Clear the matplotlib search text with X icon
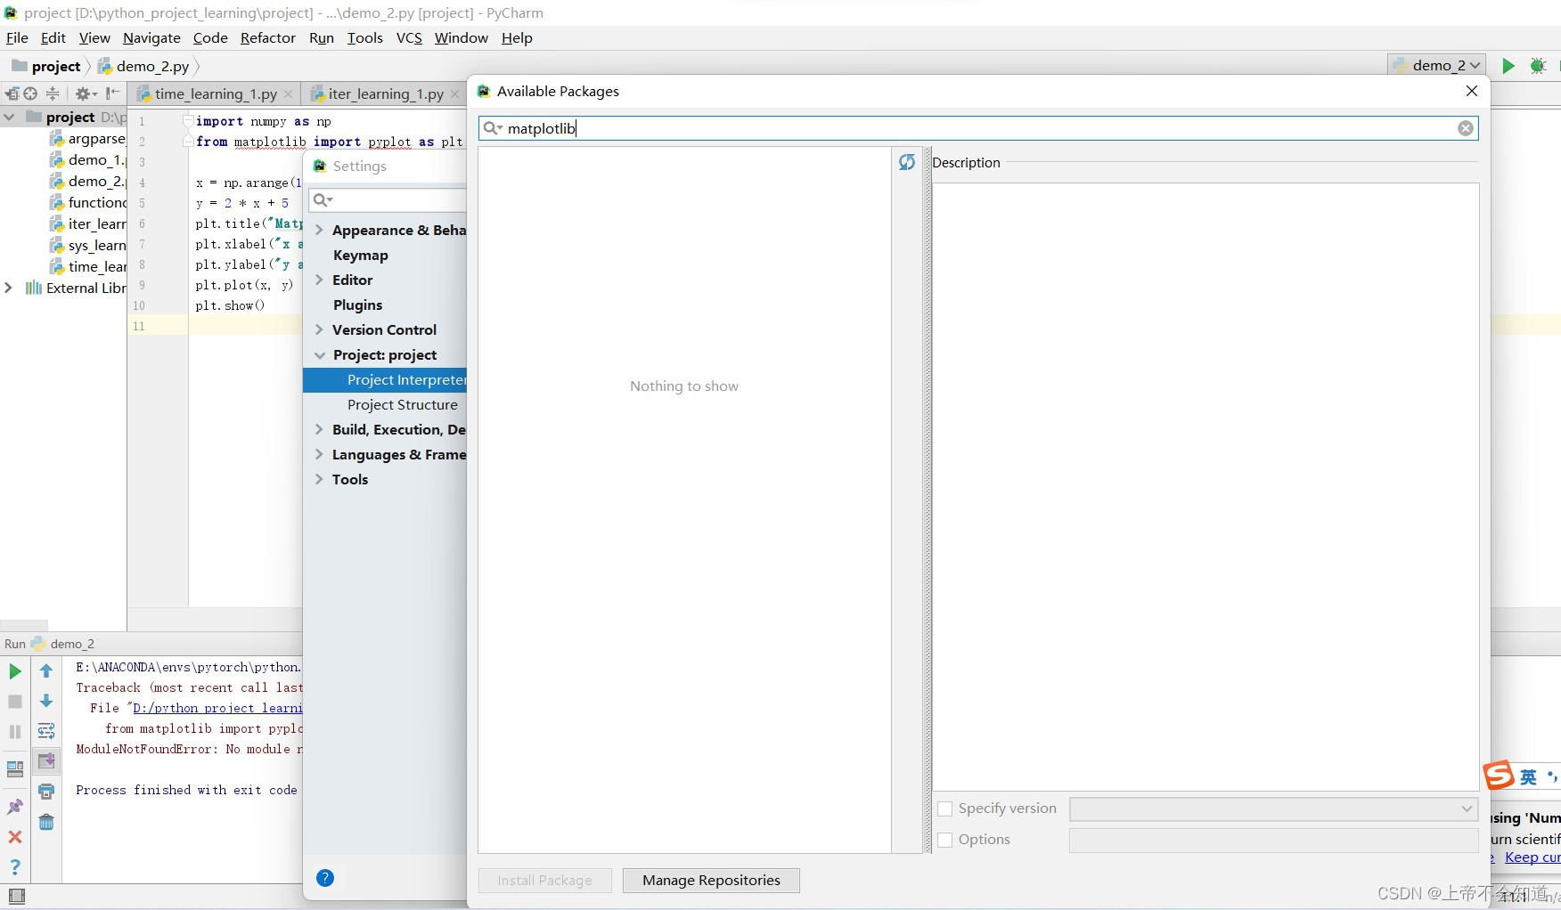The image size is (1561, 910). 1466,128
